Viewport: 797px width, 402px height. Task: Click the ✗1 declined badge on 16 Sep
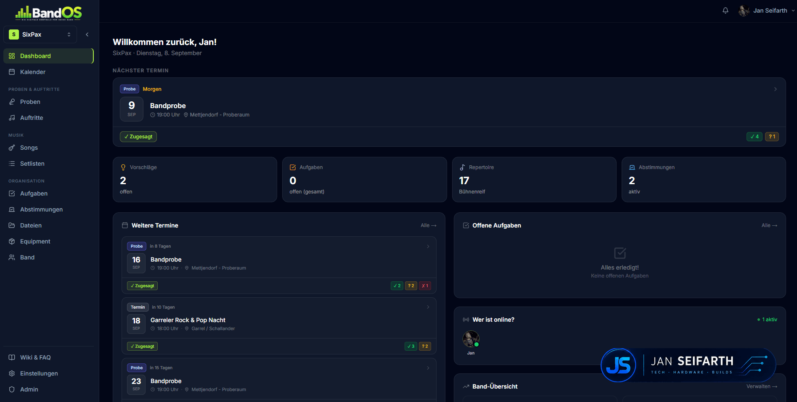point(425,286)
